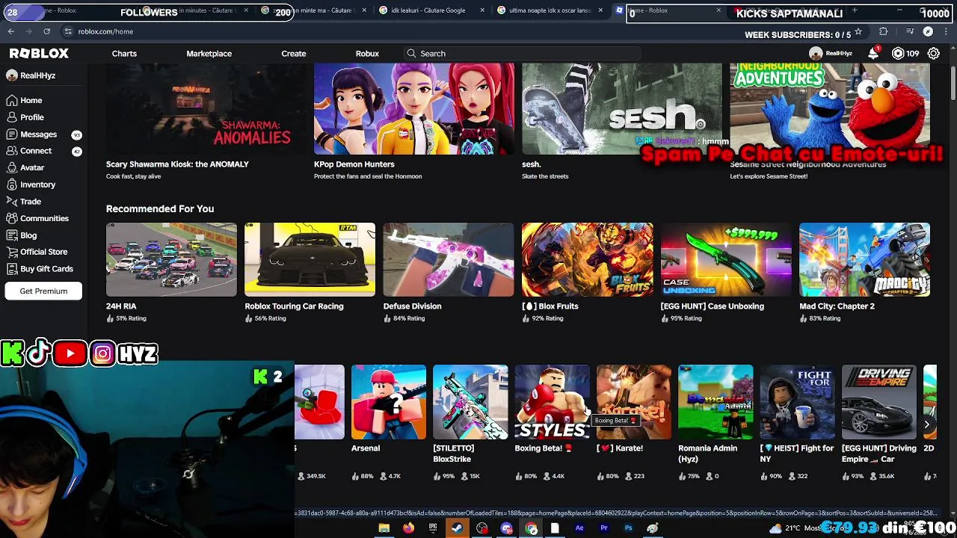Open Adobe Premiere Pro from taskbar

coord(604,528)
